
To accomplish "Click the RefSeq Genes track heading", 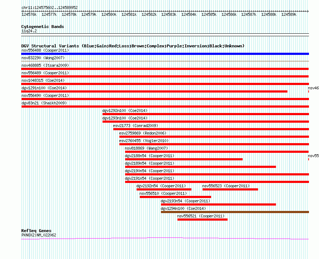I will point(36,231).
